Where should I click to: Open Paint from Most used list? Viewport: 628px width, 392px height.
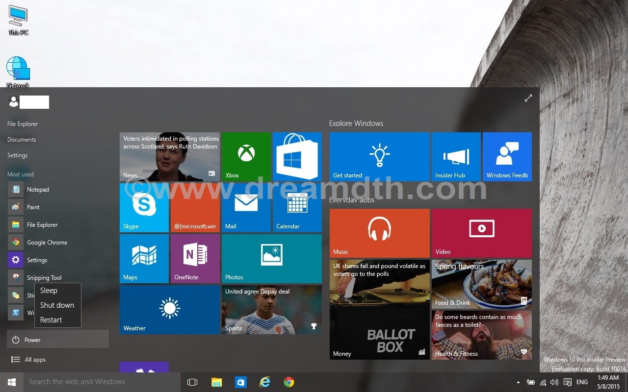coord(57,207)
